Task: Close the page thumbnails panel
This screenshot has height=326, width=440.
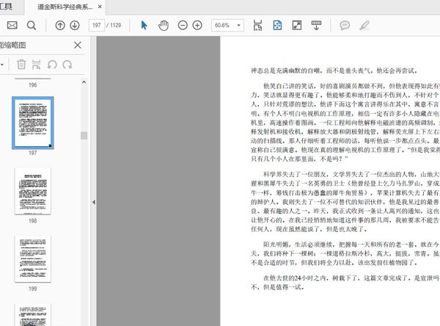Action: point(78,46)
